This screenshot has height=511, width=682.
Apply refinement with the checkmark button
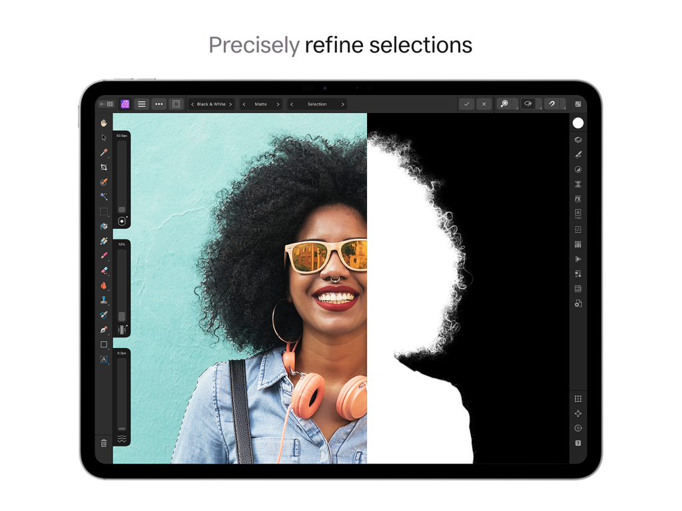467,104
